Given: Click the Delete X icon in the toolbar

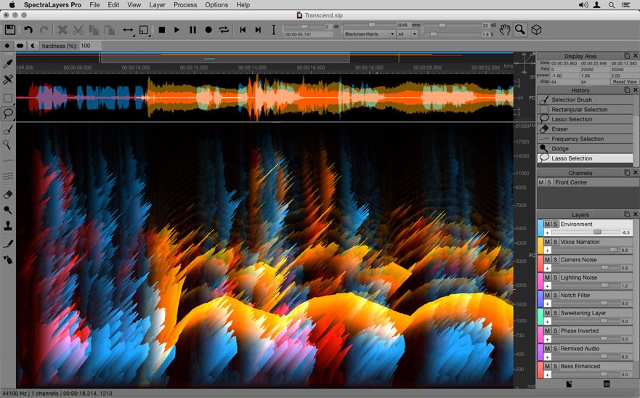Looking at the screenshot, I should pos(62,30).
